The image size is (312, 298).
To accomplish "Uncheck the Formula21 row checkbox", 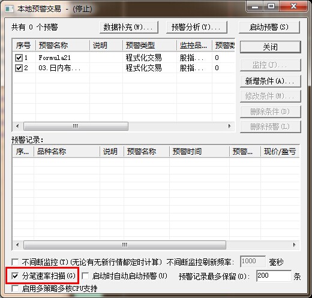I will (19, 58).
